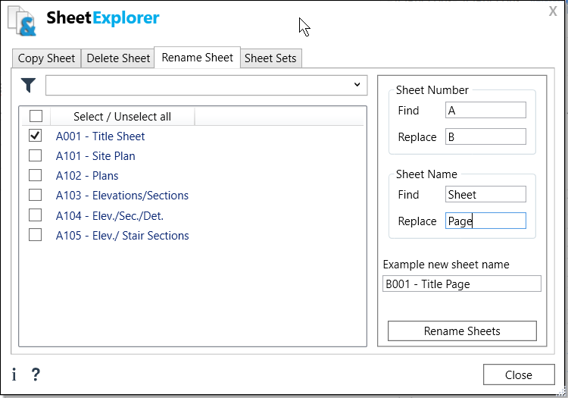This screenshot has width=568, height=398.
Task: Click the Sheet Number Replace field
Action: [x=485, y=136]
